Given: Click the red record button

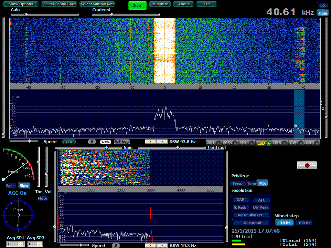Looking at the screenshot, I should tap(307, 165).
